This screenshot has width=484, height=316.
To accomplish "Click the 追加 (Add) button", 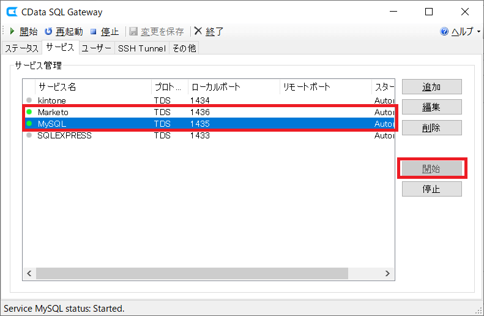I will [x=431, y=87].
